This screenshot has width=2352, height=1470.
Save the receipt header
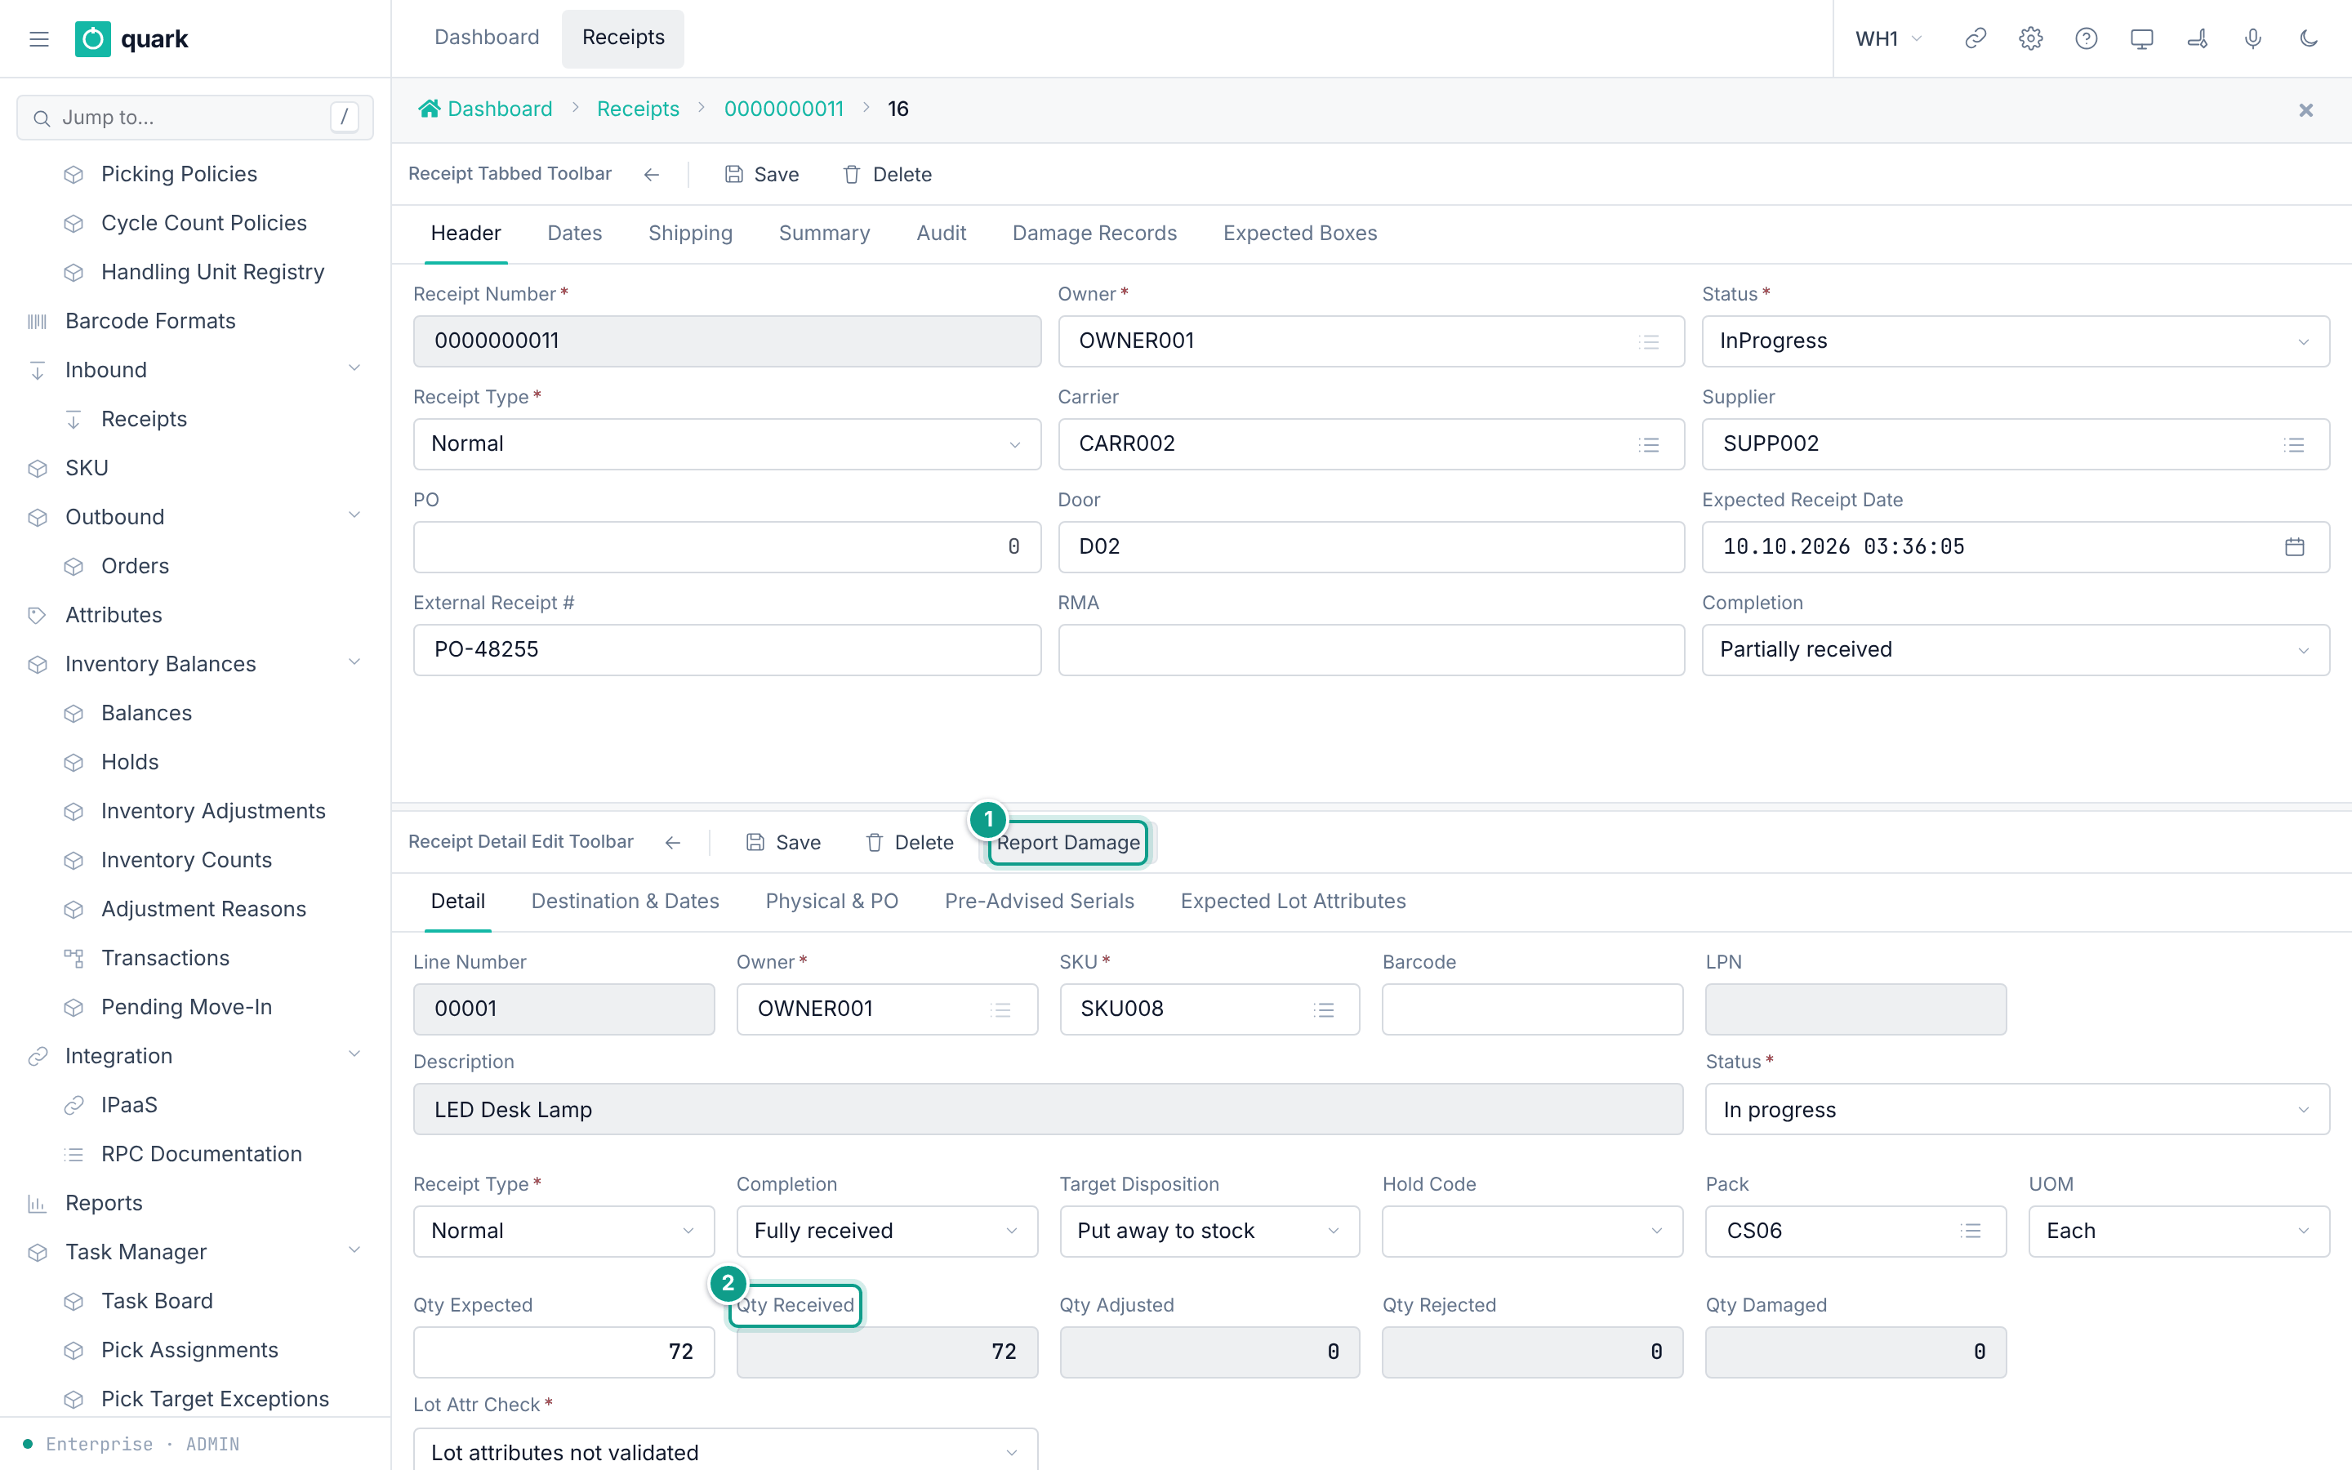coord(761,174)
